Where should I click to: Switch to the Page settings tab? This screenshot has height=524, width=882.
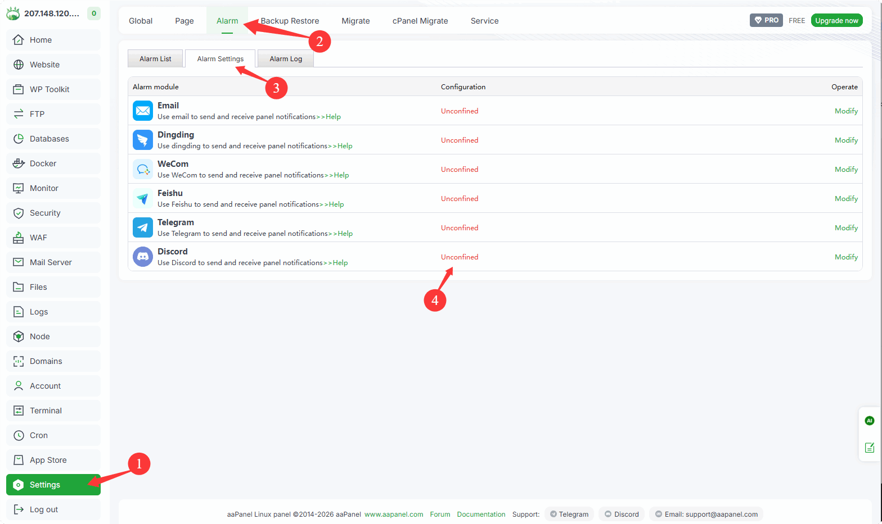[x=184, y=21]
